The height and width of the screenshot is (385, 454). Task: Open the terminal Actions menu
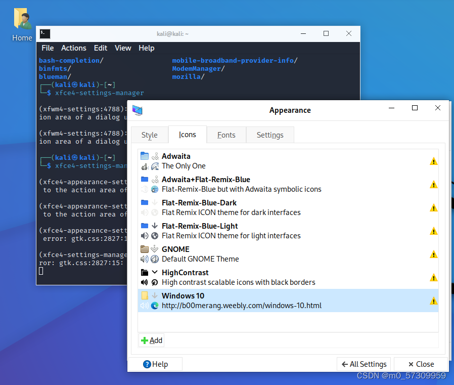[x=73, y=48]
